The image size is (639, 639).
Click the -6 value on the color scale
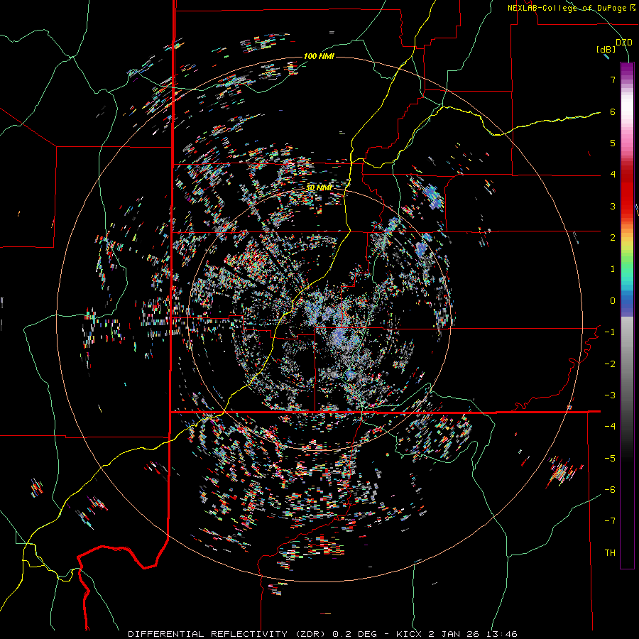click(x=610, y=490)
